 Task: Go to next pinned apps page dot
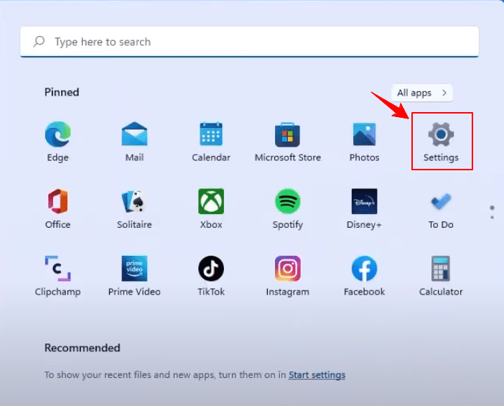(492, 218)
